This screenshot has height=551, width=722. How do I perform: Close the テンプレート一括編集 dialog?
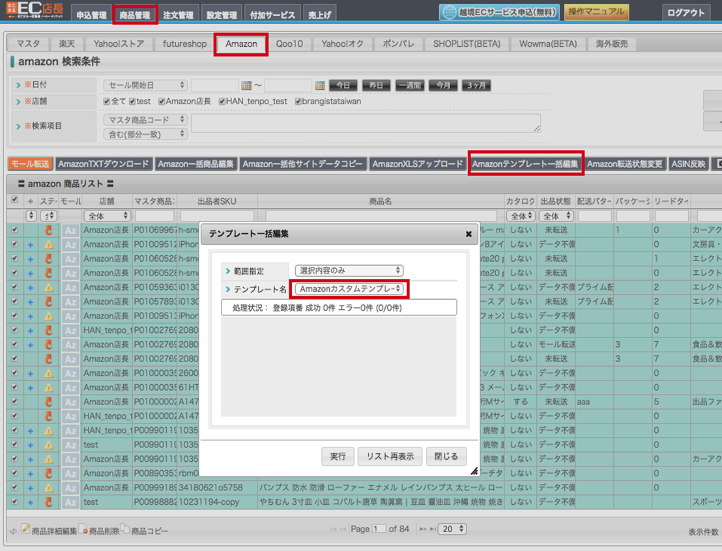click(469, 234)
